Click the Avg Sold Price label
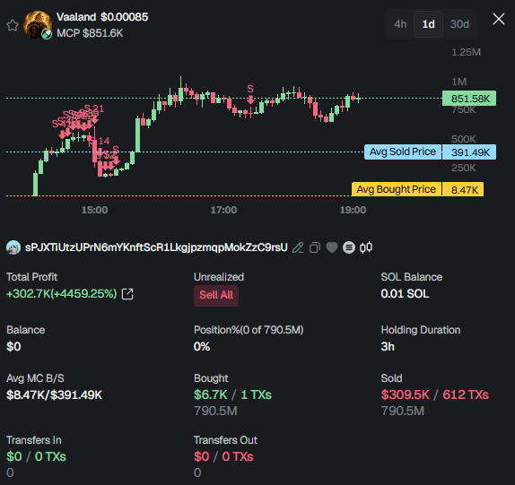 tap(403, 152)
